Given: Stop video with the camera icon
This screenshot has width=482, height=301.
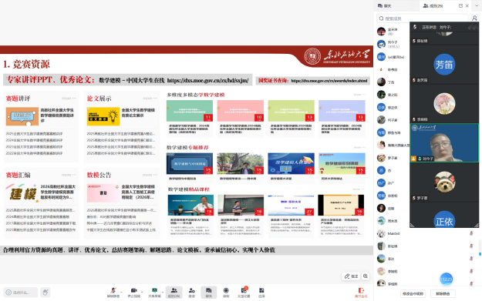Looking at the screenshot, I should tap(133, 293).
